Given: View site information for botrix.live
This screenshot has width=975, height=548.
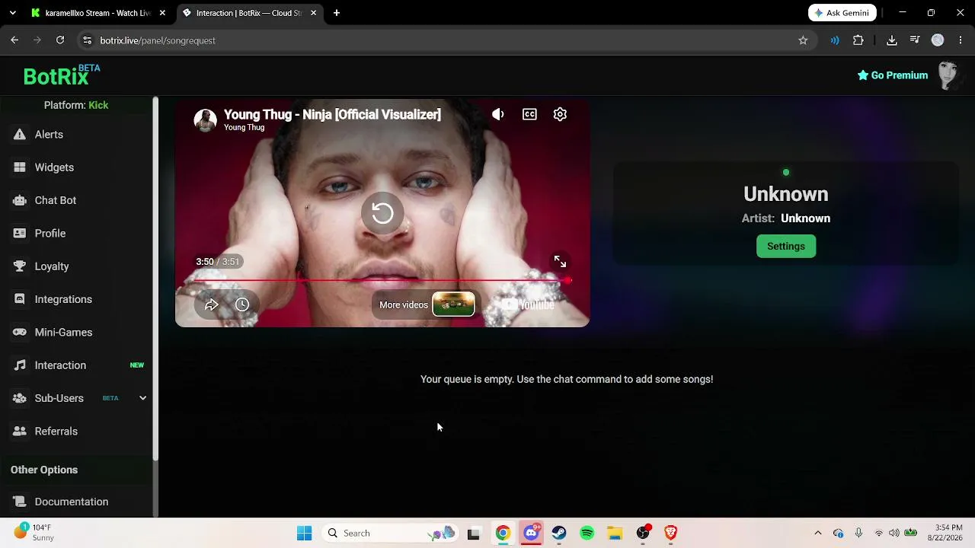Looking at the screenshot, I should (x=87, y=40).
